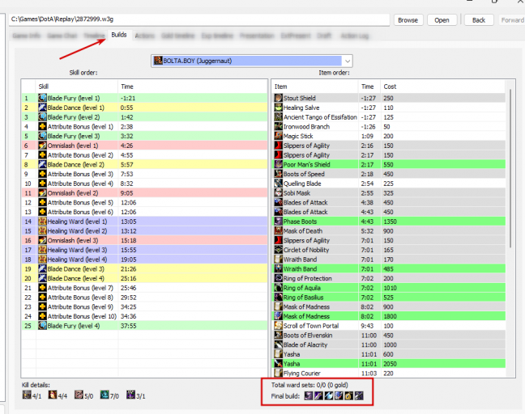
Task: Click the Healing Ward level 1 skill icon
Action: pyautogui.click(x=42, y=222)
